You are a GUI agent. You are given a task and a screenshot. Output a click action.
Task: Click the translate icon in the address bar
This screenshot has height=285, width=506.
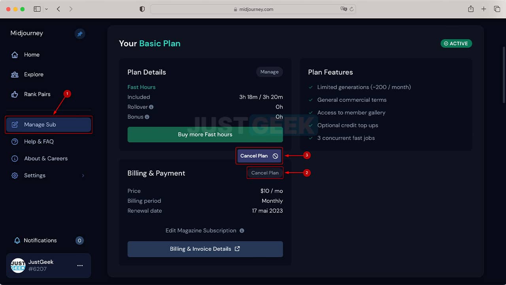coord(344,9)
